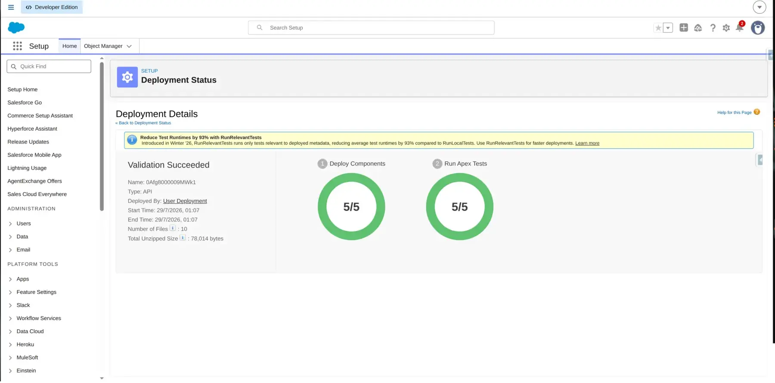
Task: Click the 78,014 bytes value
Action: pyautogui.click(x=207, y=239)
